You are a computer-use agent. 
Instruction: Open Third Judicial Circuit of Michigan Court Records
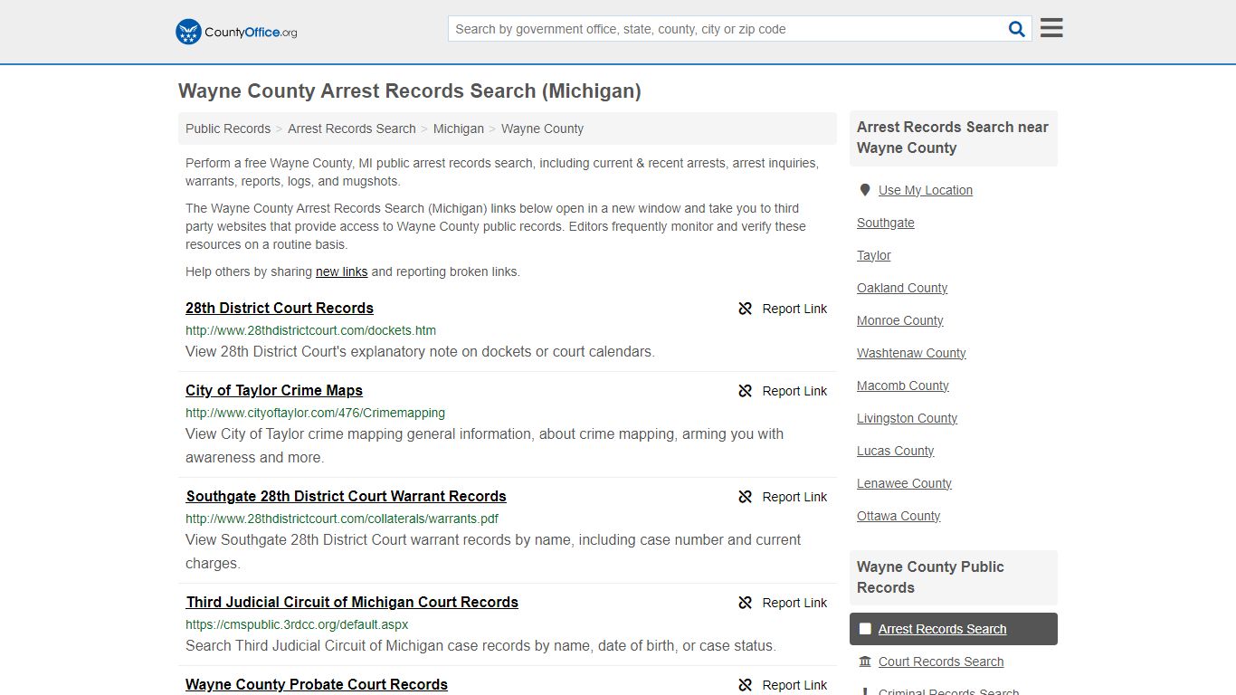click(352, 602)
